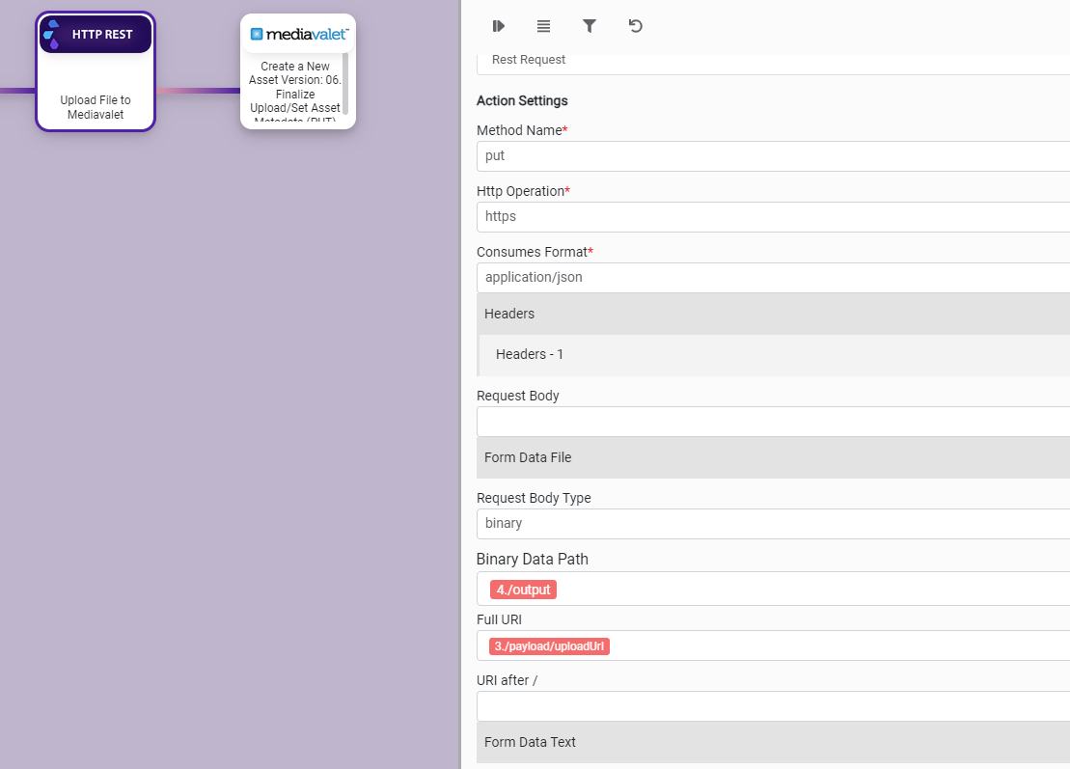Screen dimensions: 1070x769
Task: Select the HTTP REST node icon
Action: [53, 35]
